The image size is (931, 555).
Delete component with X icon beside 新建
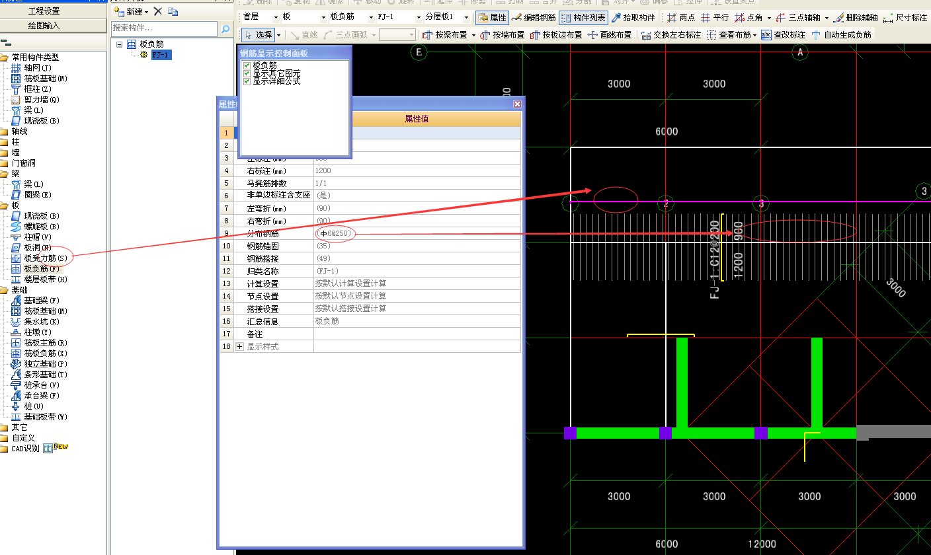(158, 11)
